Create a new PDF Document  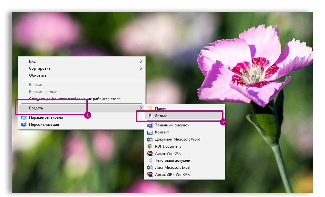[x=184, y=146]
